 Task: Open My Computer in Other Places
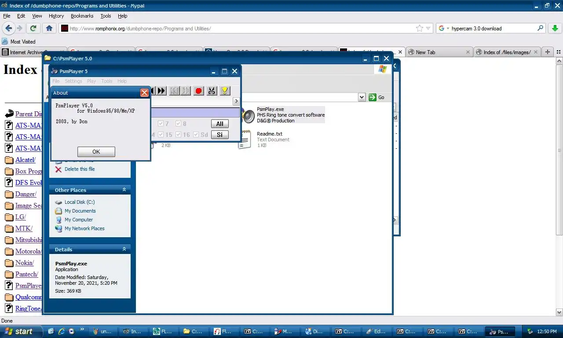click(79, 220)
